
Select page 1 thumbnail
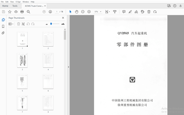pyautogui.click(x=22, y=39)
